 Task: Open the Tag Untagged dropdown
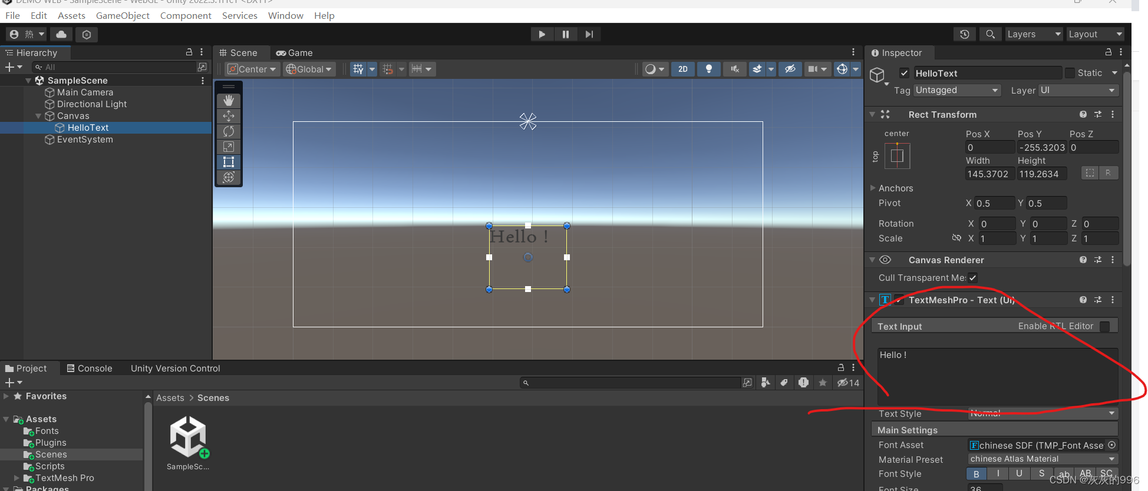(957, 90)
